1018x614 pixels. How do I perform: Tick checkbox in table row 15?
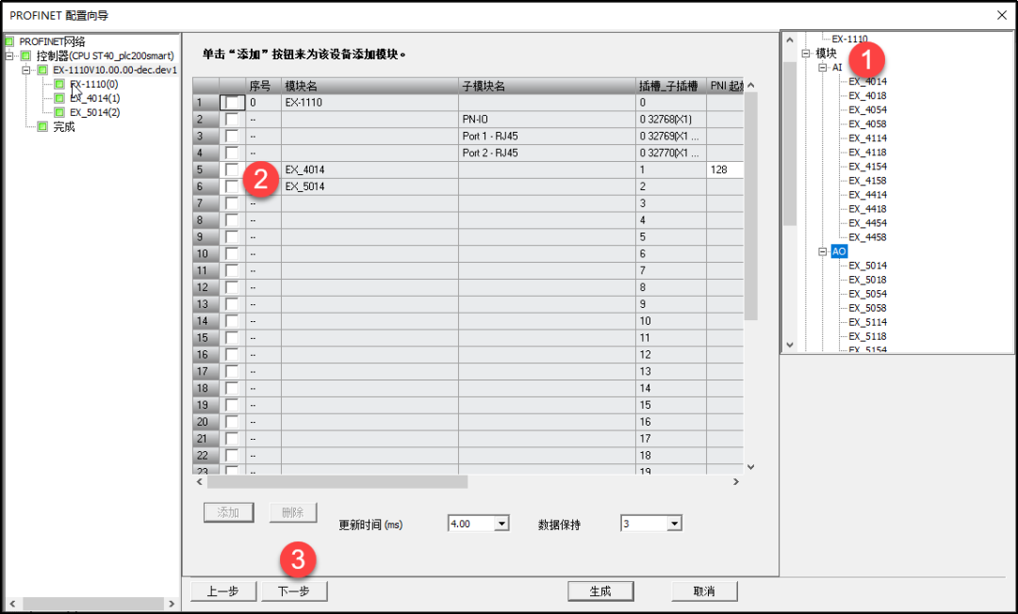tap(232, 338)
